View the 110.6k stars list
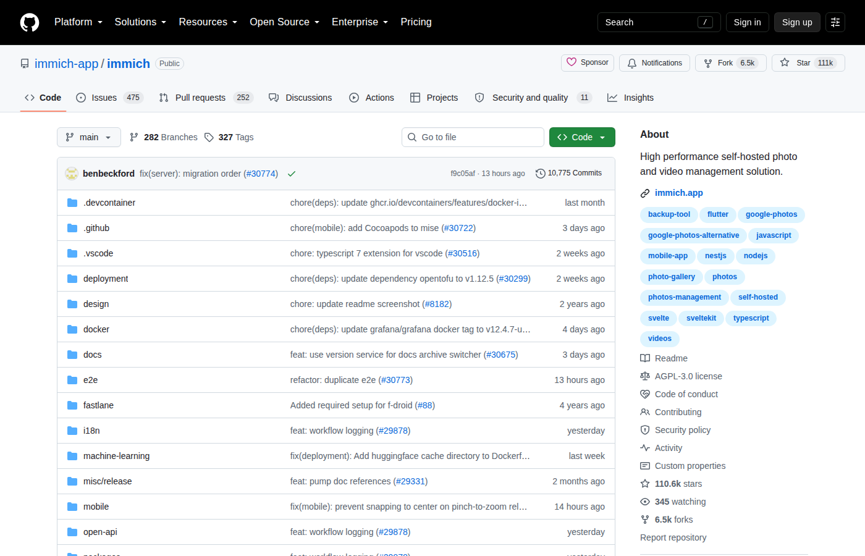The image size is (865, 556). pyautogui.click(x=671, y=484)
